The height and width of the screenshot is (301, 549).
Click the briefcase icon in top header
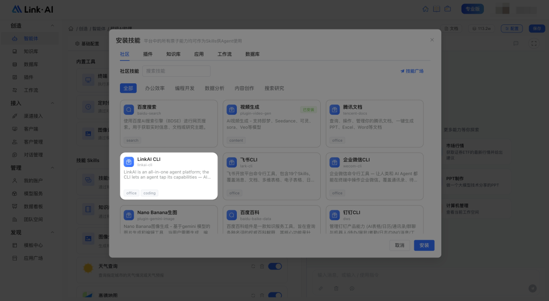point(447,9)
